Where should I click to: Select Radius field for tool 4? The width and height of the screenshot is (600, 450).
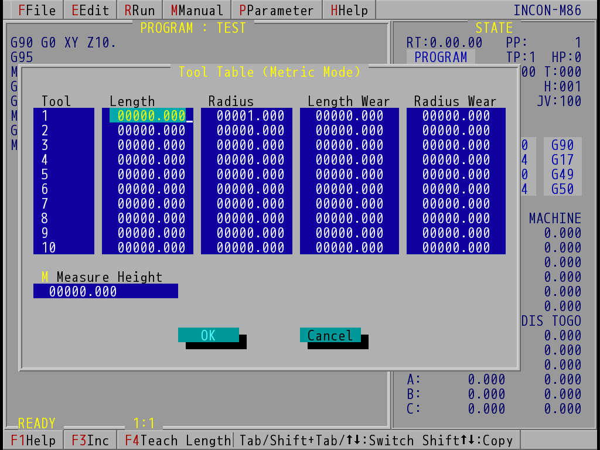point(247,159)
